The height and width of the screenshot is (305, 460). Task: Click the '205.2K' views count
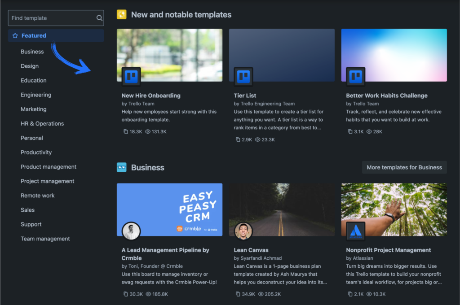point(273,294)
